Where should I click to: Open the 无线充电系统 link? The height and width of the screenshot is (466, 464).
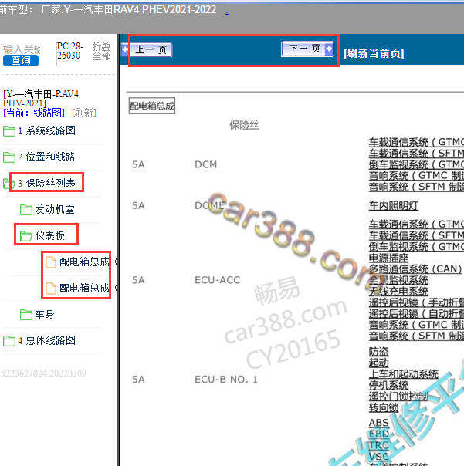[x=398, y=292]
